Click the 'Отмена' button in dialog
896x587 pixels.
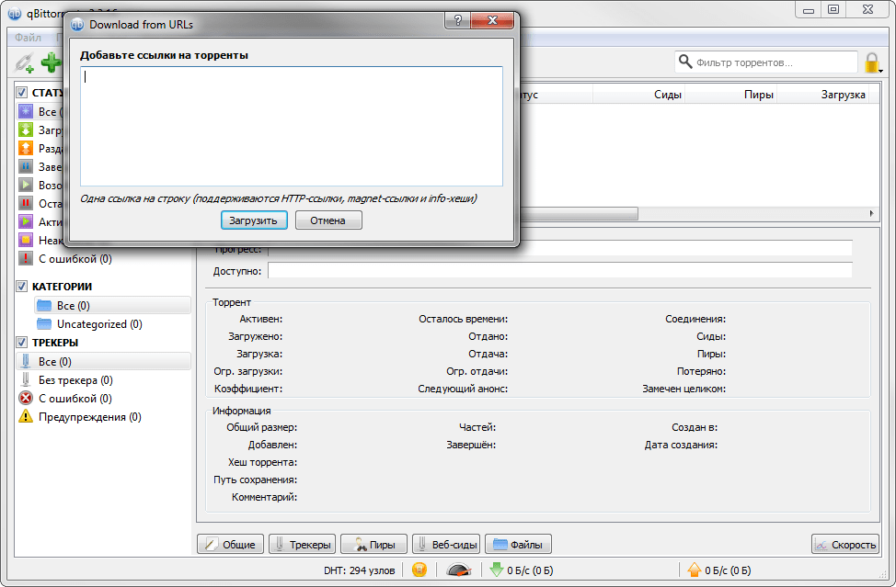pyautogui.click(x=328, y=220)
